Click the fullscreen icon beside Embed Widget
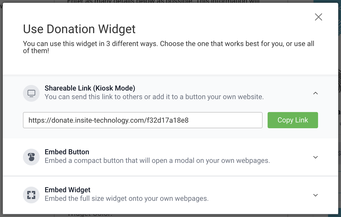Viewport: 341px width, 217px height. coord(31,195)
